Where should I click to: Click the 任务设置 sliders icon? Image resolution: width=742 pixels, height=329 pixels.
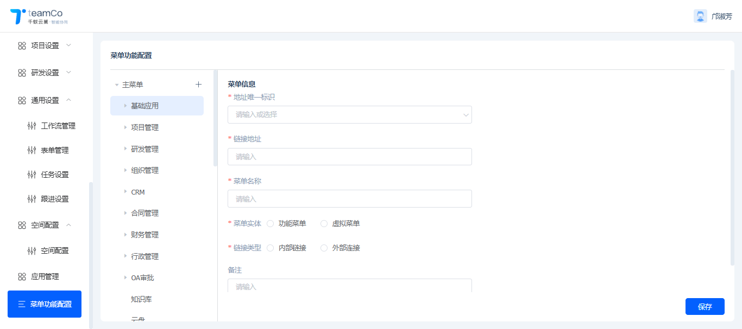pyautogui.click(x=32, y=175)
